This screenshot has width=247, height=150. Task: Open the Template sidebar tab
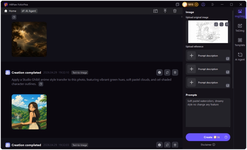[x=240, y=42]
